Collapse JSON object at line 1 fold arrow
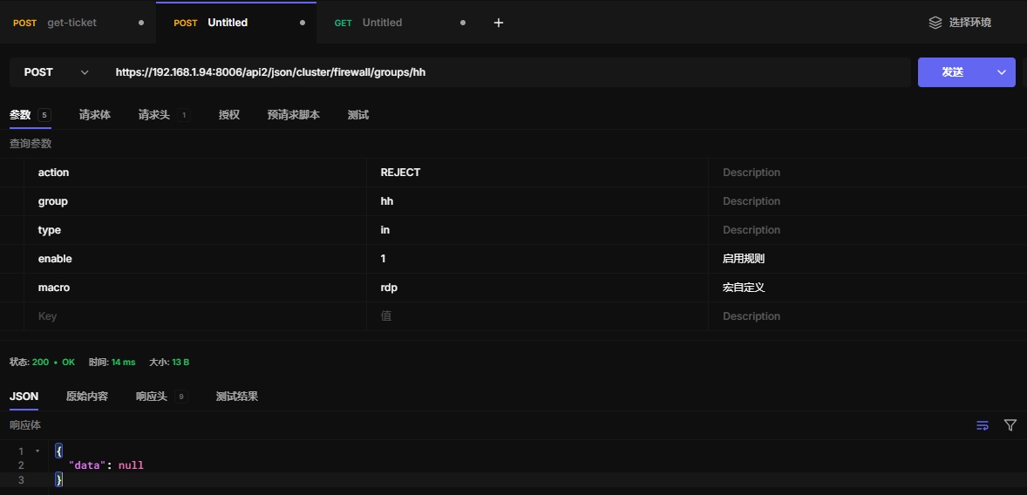Viewport: 1027px width, 495px height. coord(37,451)
